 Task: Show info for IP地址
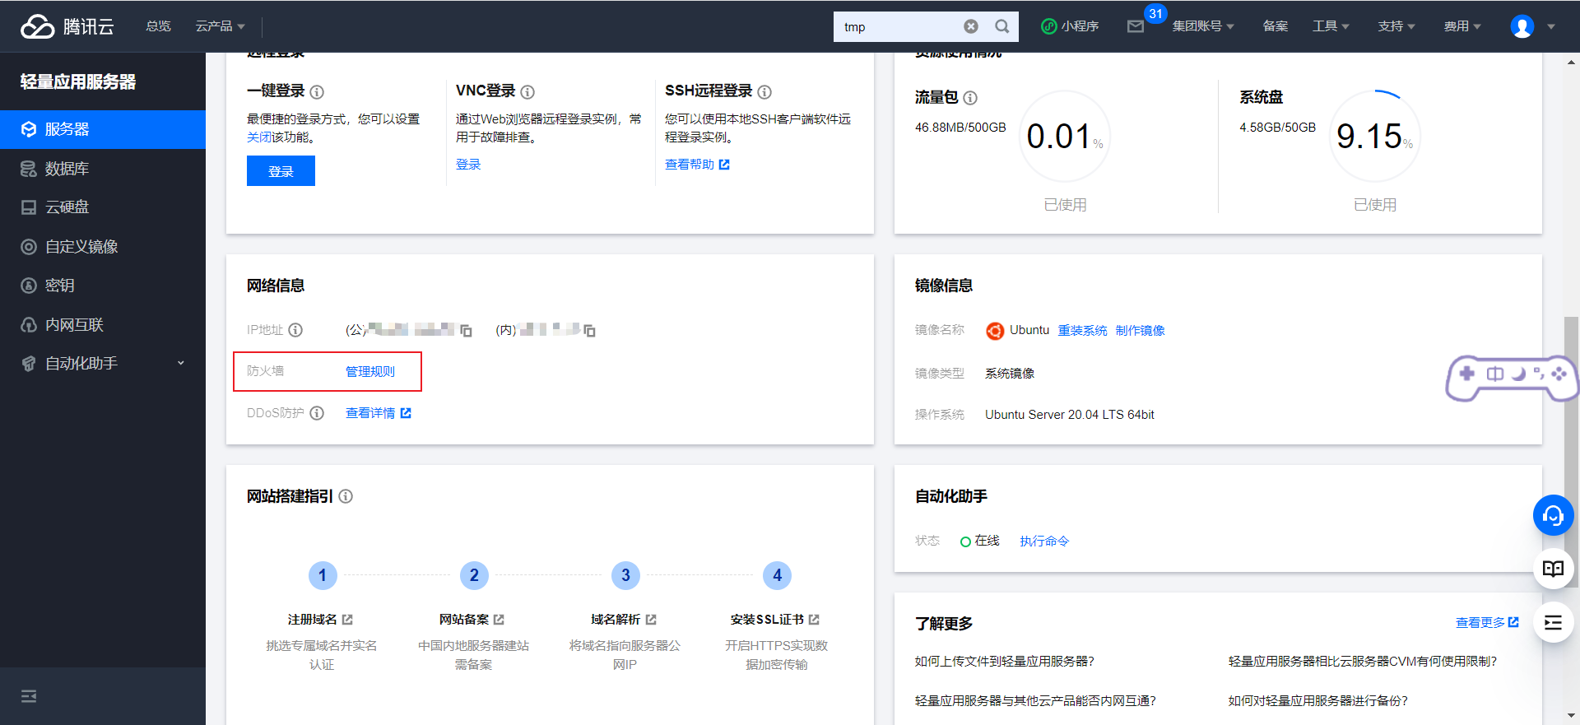click(295, 330)
